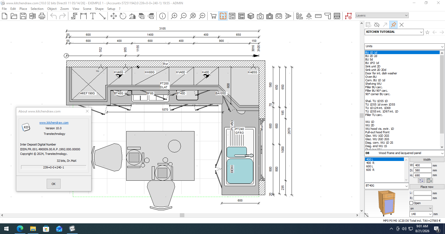445x234 pixels.
Task: Open the 'on' option dropdown
Action: [421, 208]
